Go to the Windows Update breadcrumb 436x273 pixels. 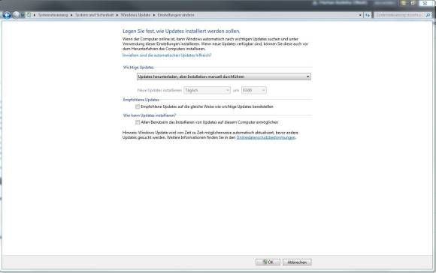click(135, 15)
